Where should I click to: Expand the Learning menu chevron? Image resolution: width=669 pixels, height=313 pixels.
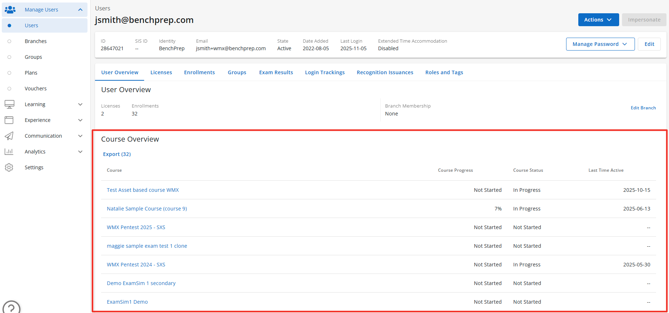pyautogui.click(x=80, y=104)
